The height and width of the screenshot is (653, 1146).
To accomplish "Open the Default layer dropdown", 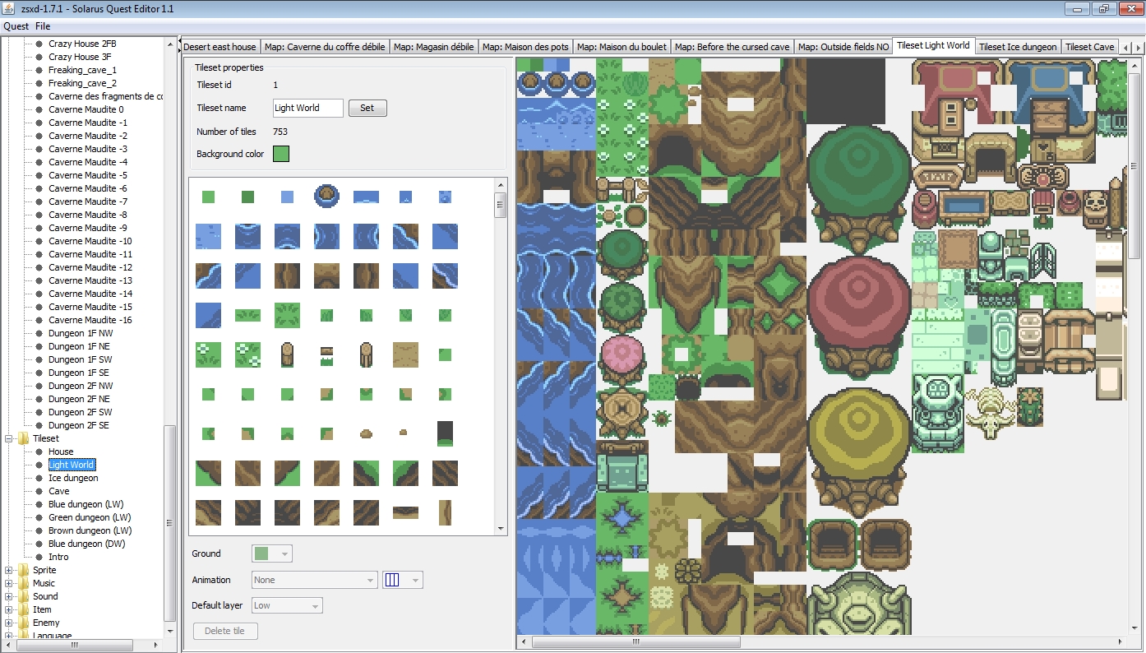I will click(x=286, y=605).
